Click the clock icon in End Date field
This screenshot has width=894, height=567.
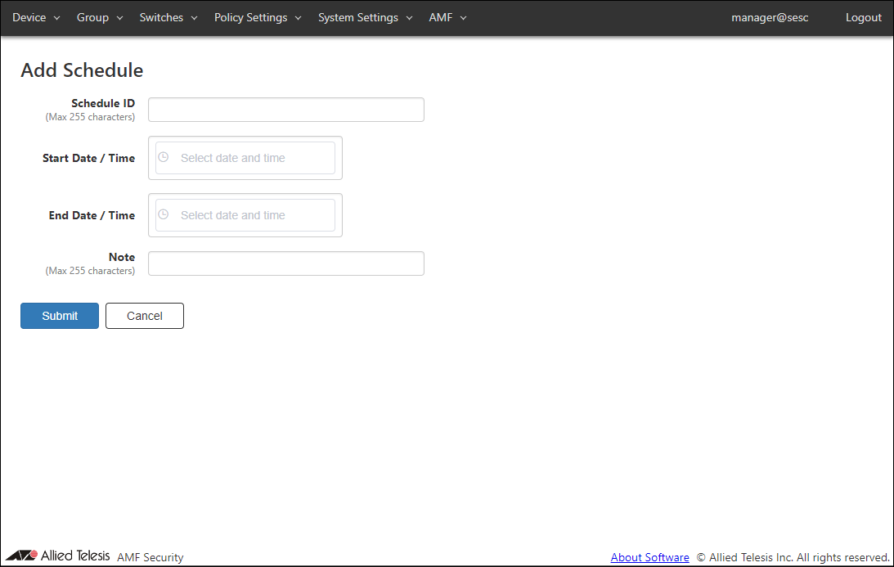(x=163, y=214)
